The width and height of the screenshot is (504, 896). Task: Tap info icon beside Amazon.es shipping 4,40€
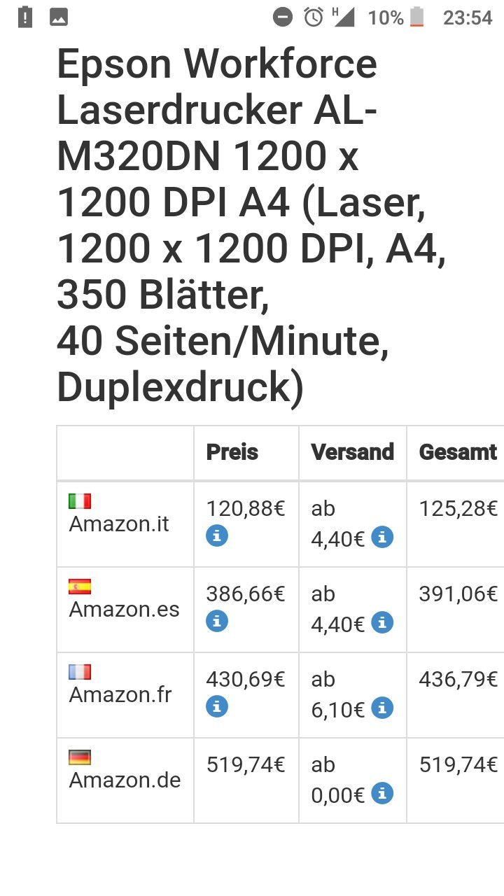[382, 622]
